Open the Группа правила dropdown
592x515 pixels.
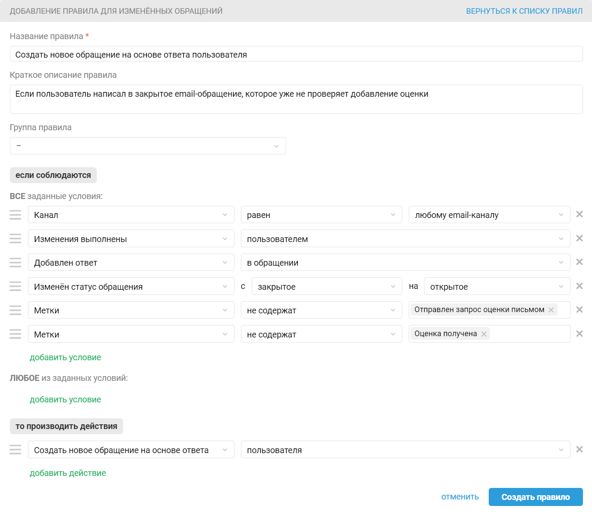pyautogui.click(x=148, y=146)
